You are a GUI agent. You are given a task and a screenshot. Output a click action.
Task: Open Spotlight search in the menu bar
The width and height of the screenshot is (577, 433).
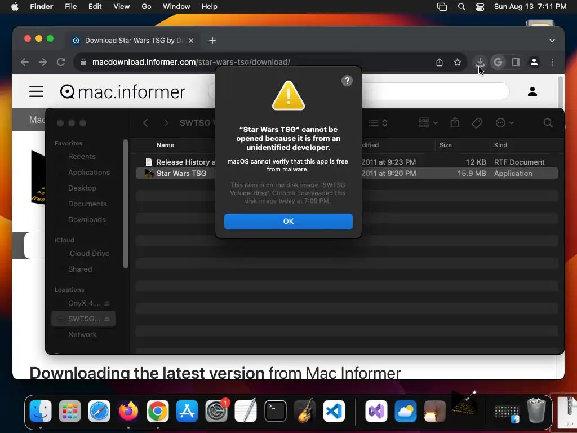pyautogui.click(x=461, y=7)
